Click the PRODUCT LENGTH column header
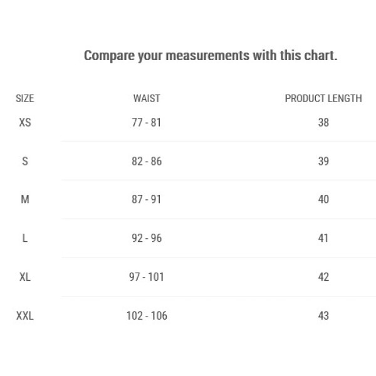The image size is (376, 376). click(x=323, y=98)
